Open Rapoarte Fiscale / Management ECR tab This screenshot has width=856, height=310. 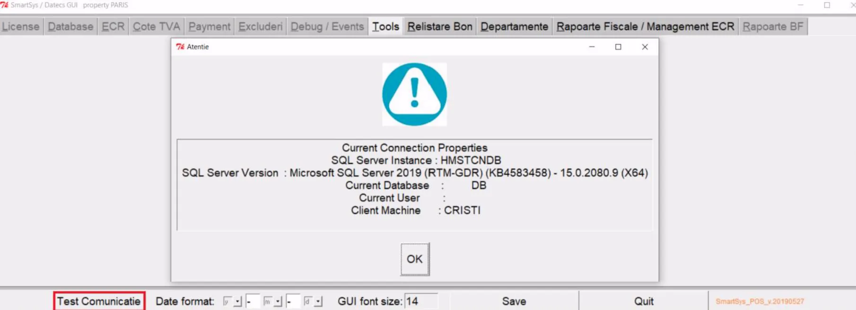(646, 26)
